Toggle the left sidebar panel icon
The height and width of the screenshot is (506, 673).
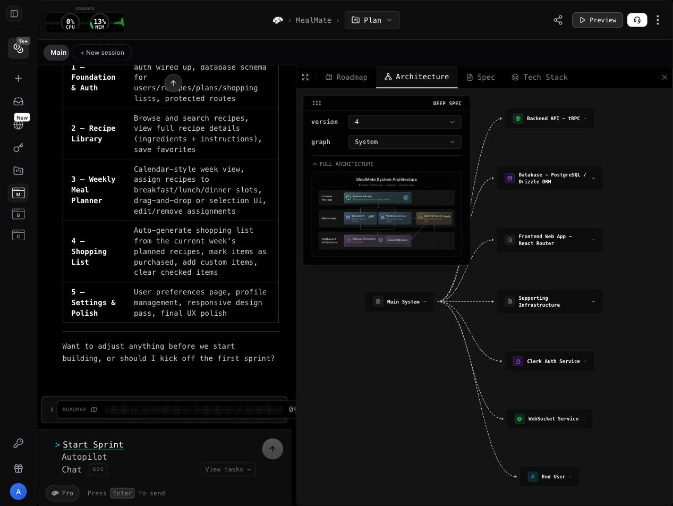pyautogui.click(x=14, y=14)
